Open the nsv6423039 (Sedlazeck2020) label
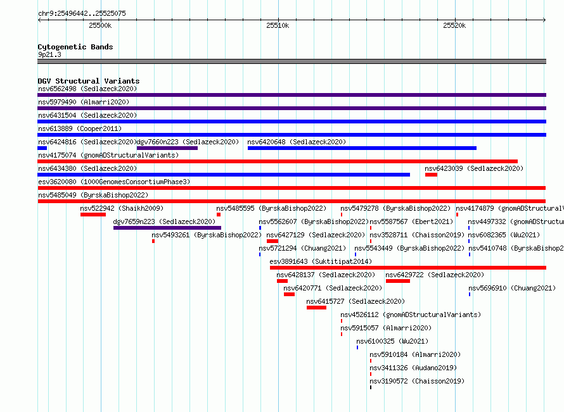564x412 pixels. 474,168
